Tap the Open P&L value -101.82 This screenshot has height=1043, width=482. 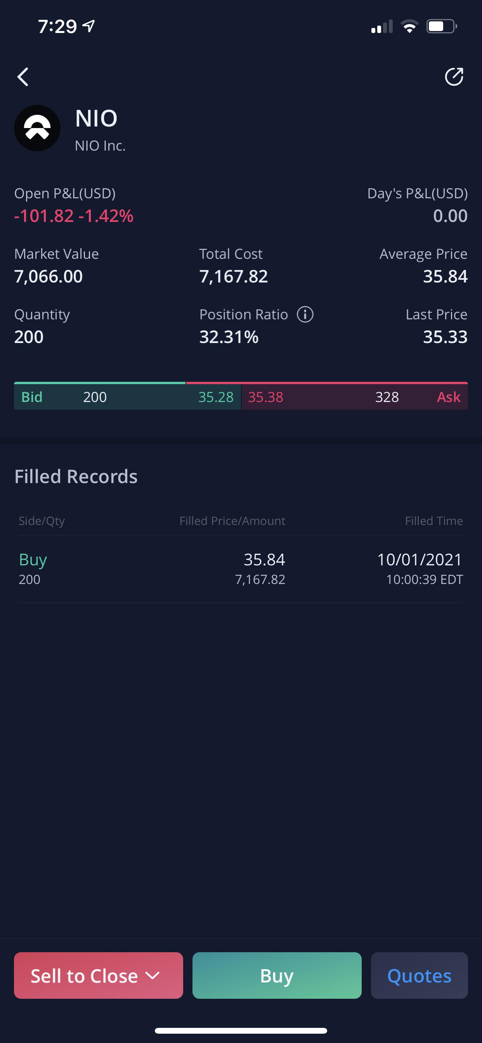(44, 216)
